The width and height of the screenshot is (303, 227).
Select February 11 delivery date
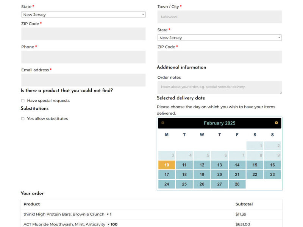[184, 165]
